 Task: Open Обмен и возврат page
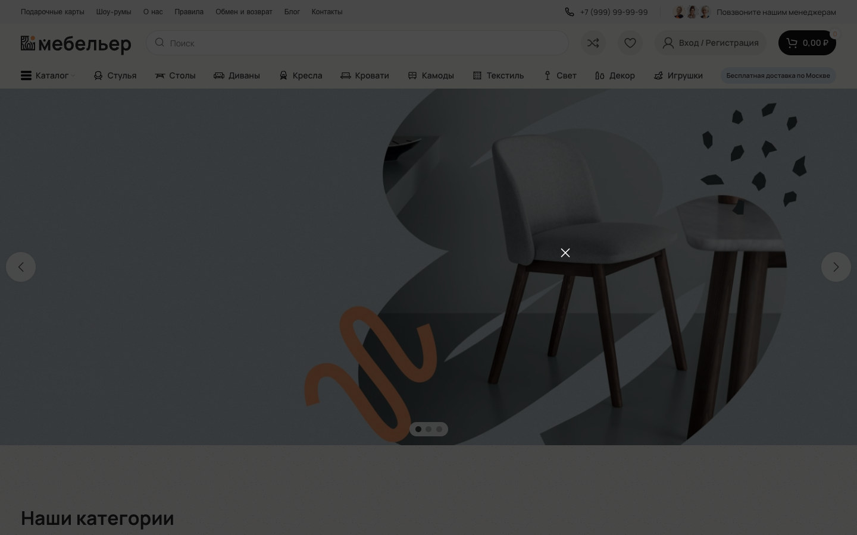coord(244,12)
